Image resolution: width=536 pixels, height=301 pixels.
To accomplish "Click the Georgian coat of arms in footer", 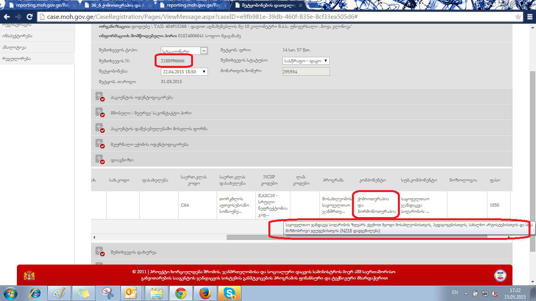I will (x=29, y=275).
